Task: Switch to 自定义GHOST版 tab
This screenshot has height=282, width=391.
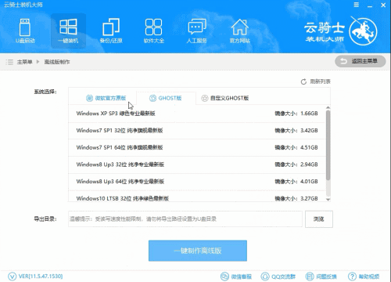Action: [x=225, y=98]
